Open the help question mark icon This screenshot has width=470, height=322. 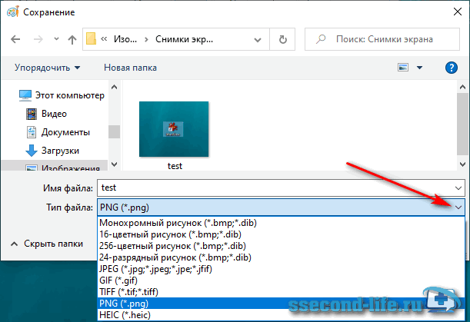point(452,68)
